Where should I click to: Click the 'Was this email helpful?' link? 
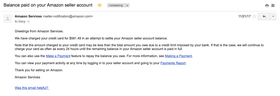tap(32, 88)
